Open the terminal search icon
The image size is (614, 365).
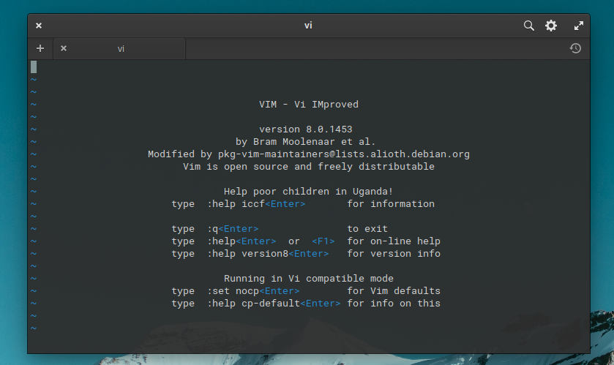click(x=528, y=26)
